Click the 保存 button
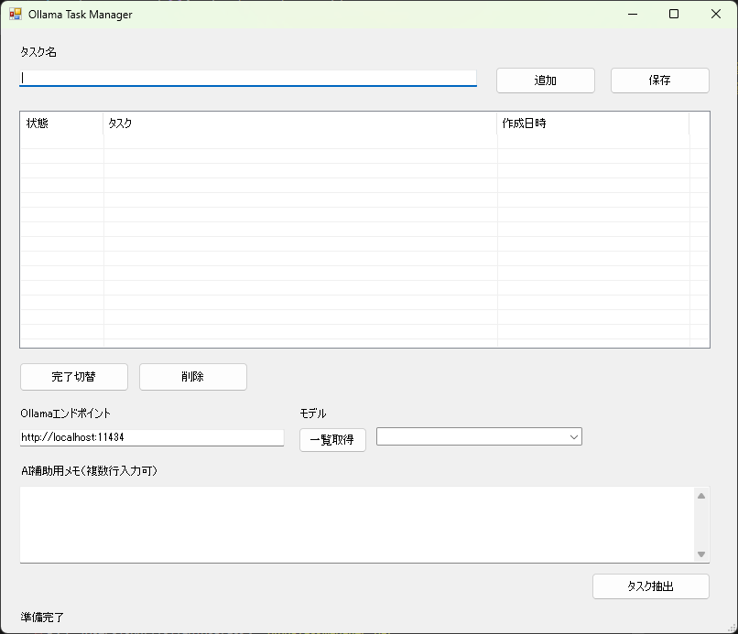 (659, 81)
